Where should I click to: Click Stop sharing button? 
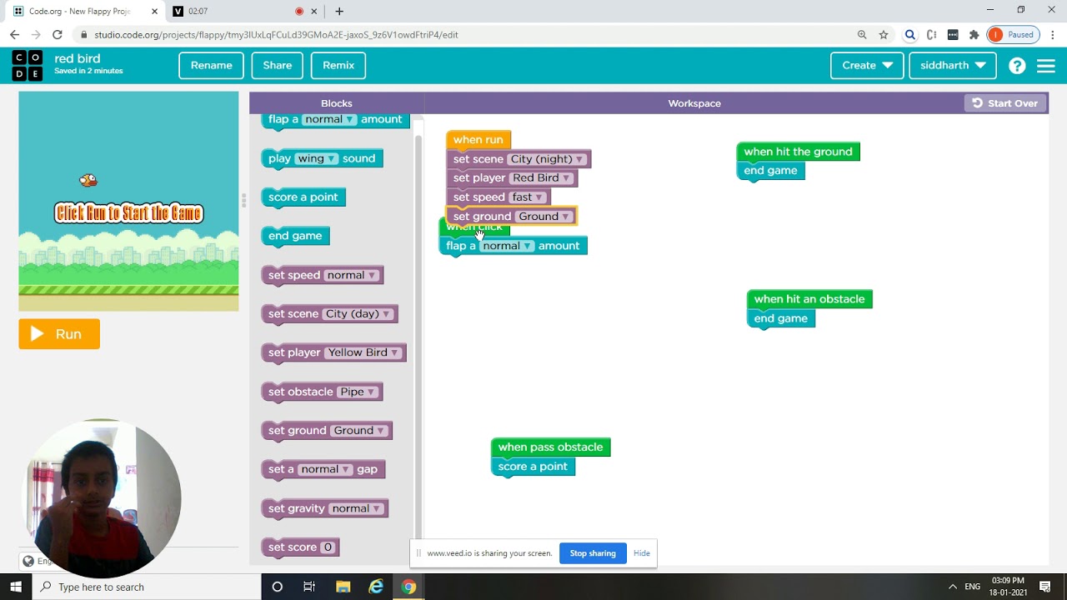[x=593, y=553]
